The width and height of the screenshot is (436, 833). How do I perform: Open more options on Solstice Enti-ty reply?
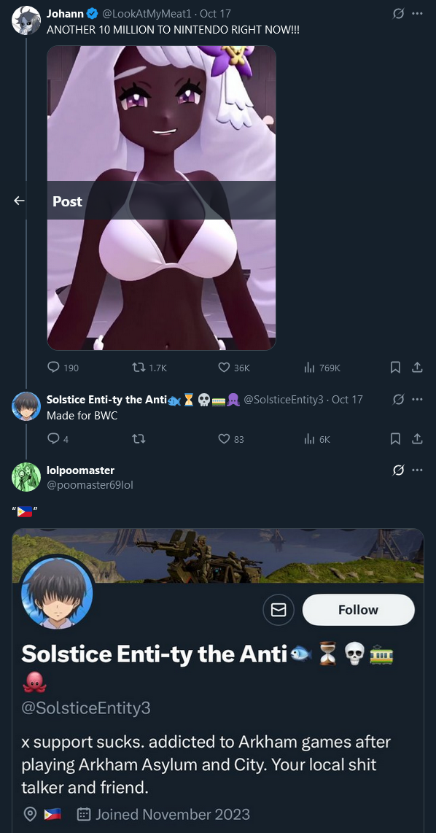pos(418,399)
